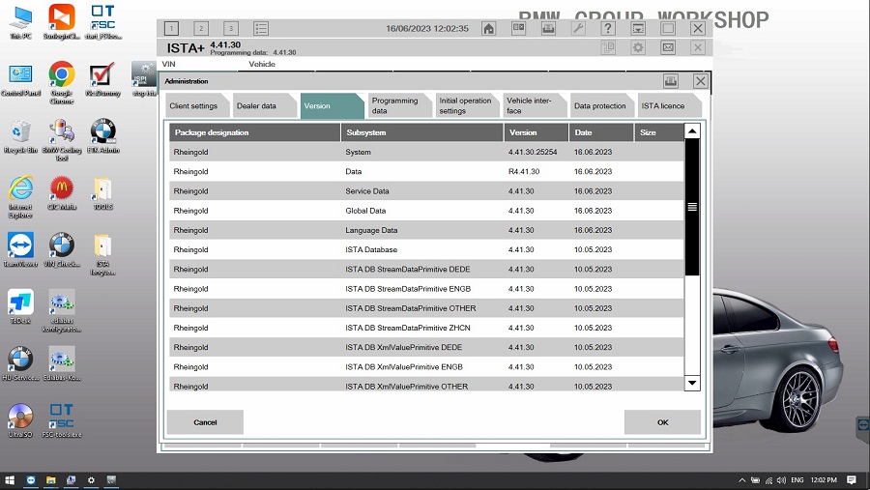
Task: Open the TOOLS folder on desktop
Action: pyautogui.click(x=103, y=193)
